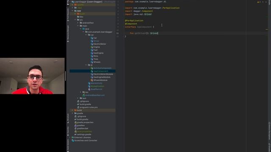This screenshot has width=271, height=152.
Task: Open the ElectricMotor class file
Action: 98,44
